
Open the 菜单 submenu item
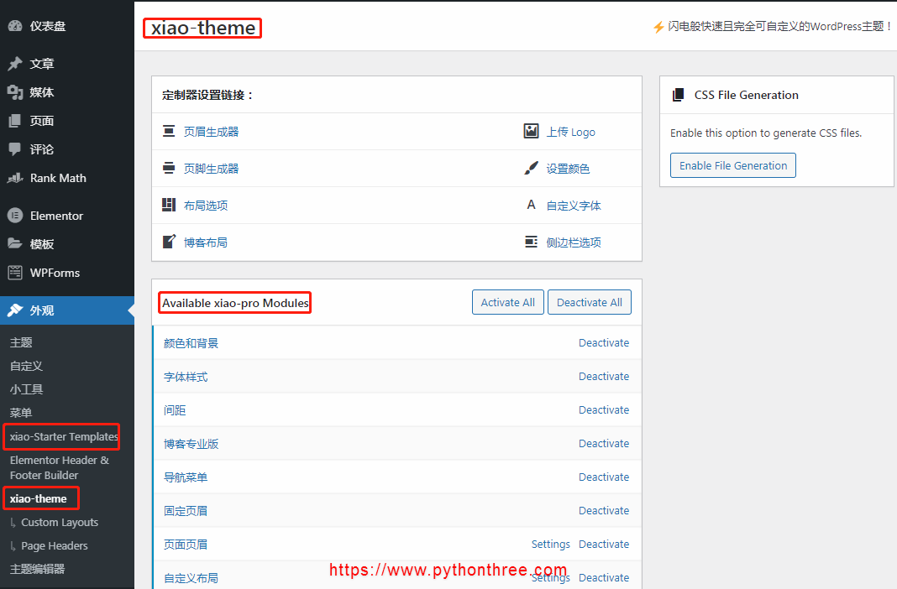point(21,413)
